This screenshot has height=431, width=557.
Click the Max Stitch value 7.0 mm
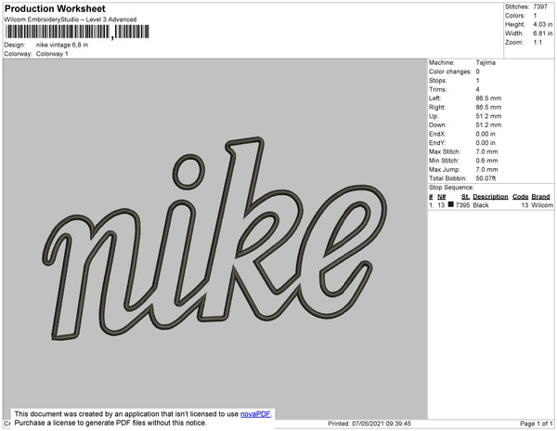coord(487,151)
